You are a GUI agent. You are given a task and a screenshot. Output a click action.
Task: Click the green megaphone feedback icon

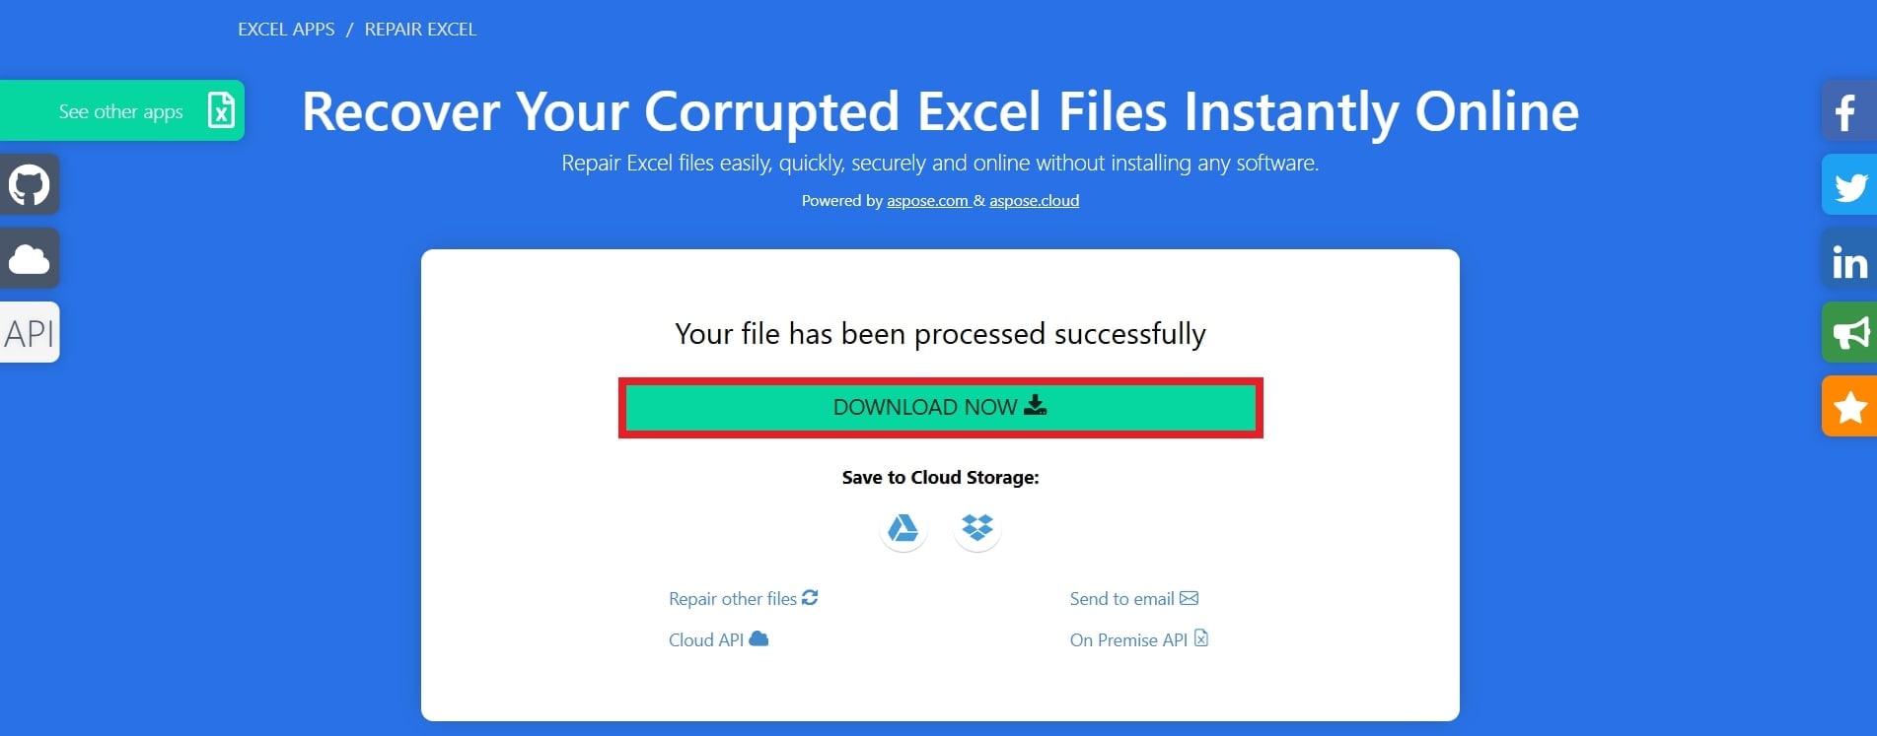(1848, 333)
